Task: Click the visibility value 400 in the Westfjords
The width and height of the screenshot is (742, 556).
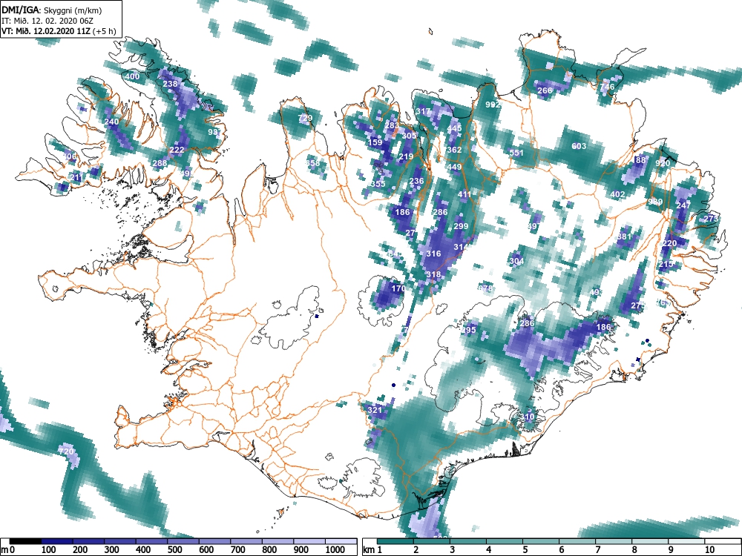Action: 133,76
